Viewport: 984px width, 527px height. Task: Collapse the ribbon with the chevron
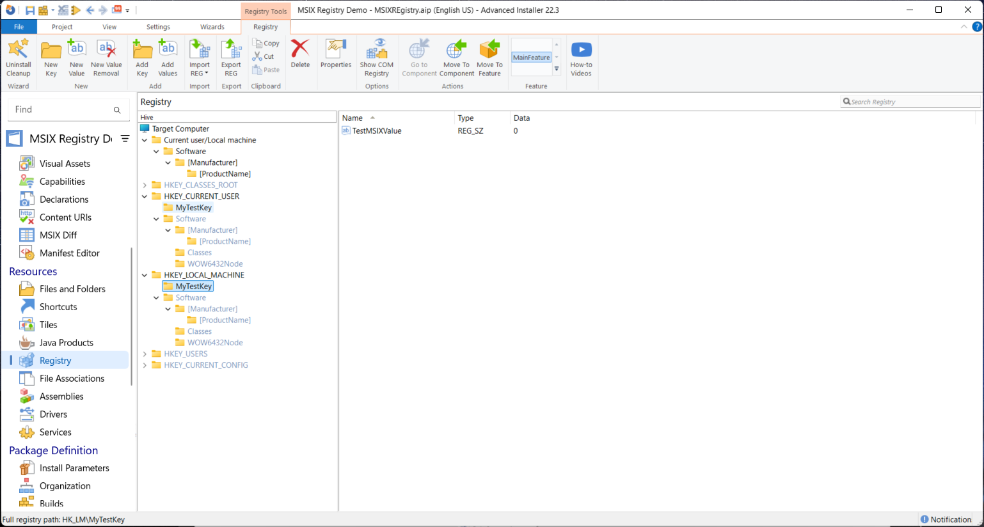(x=964, y=27)
